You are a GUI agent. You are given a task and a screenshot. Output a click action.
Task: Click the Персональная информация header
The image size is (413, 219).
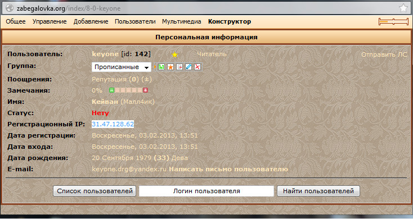pos(206,37)
